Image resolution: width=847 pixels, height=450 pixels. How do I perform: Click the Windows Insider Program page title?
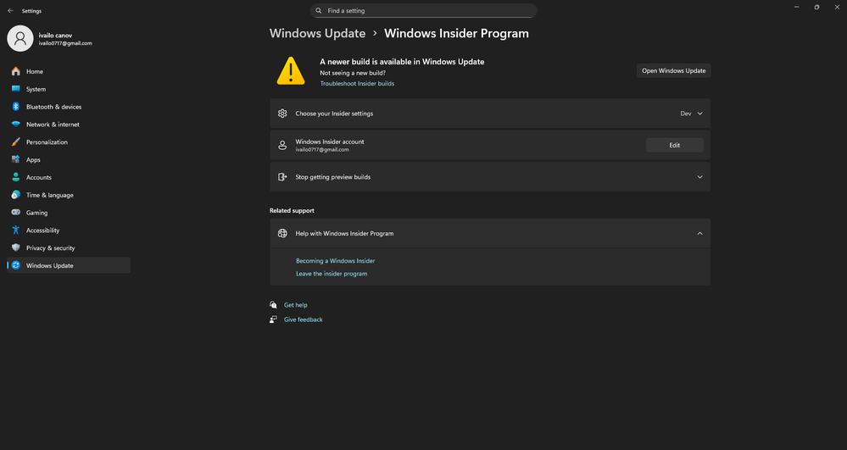pos(456,34)
